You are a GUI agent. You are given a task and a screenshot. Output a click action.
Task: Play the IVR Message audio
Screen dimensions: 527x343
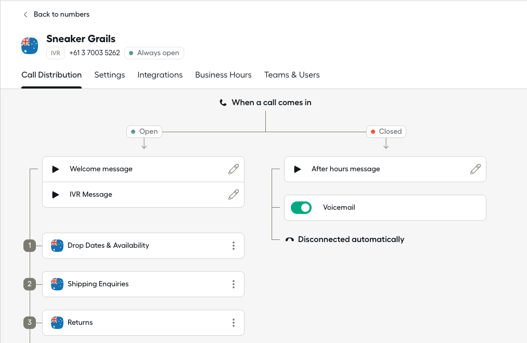click(x=56, y=195)
